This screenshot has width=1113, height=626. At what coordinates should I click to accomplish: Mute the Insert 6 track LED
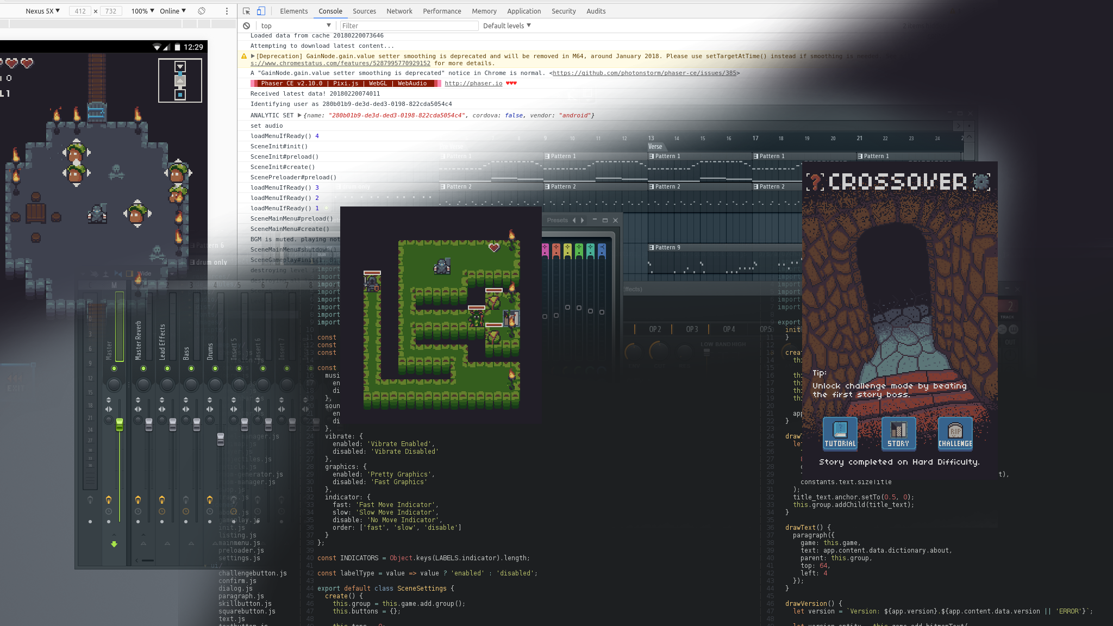click(263, 368)
